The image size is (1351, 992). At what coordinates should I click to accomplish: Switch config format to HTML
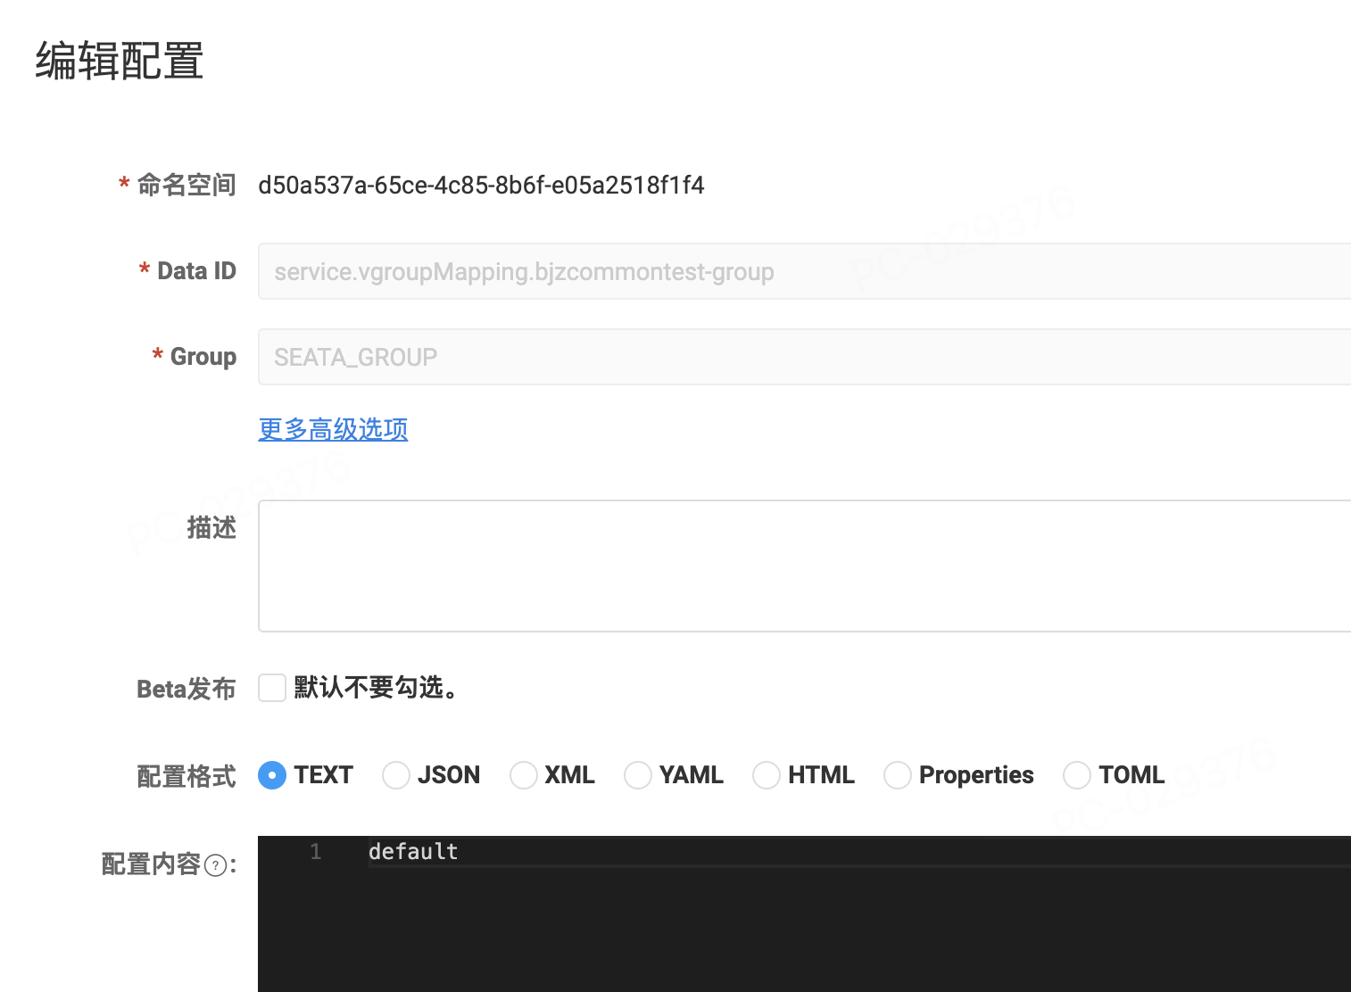coord(767,775)
